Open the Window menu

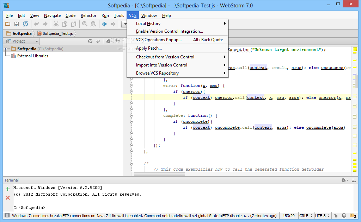coord(149,15)
